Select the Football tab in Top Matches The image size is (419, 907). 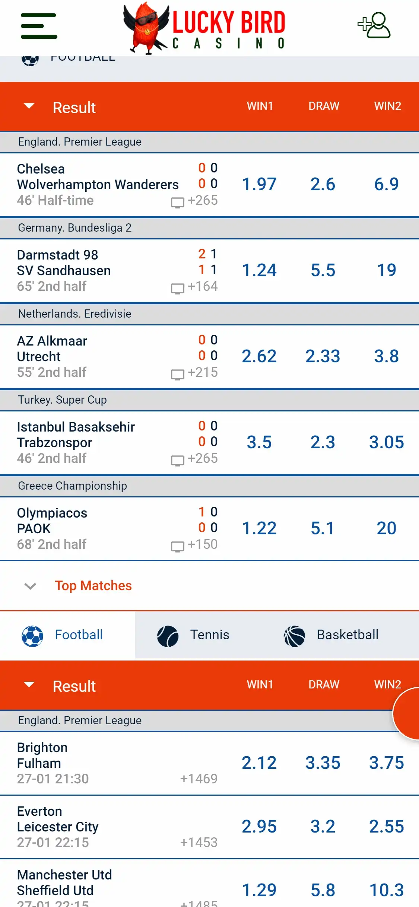[63, 635]
